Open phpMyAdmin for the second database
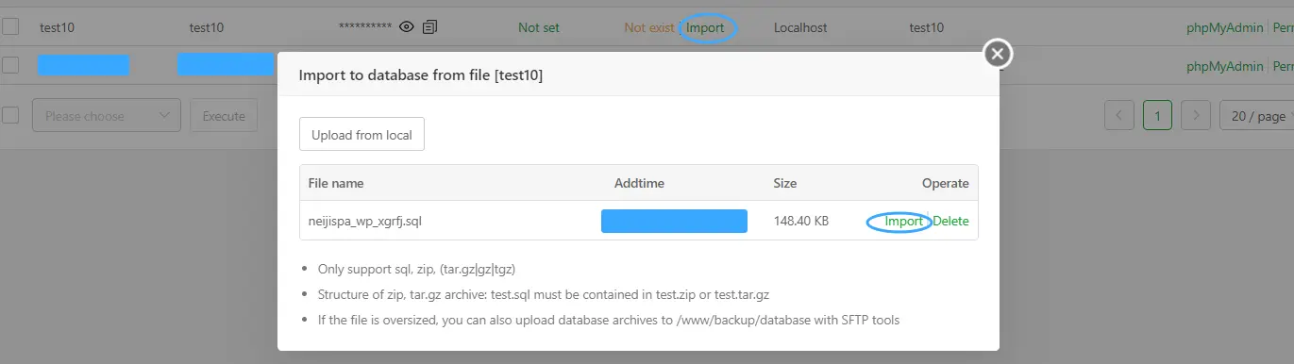 coord(1224,66)
